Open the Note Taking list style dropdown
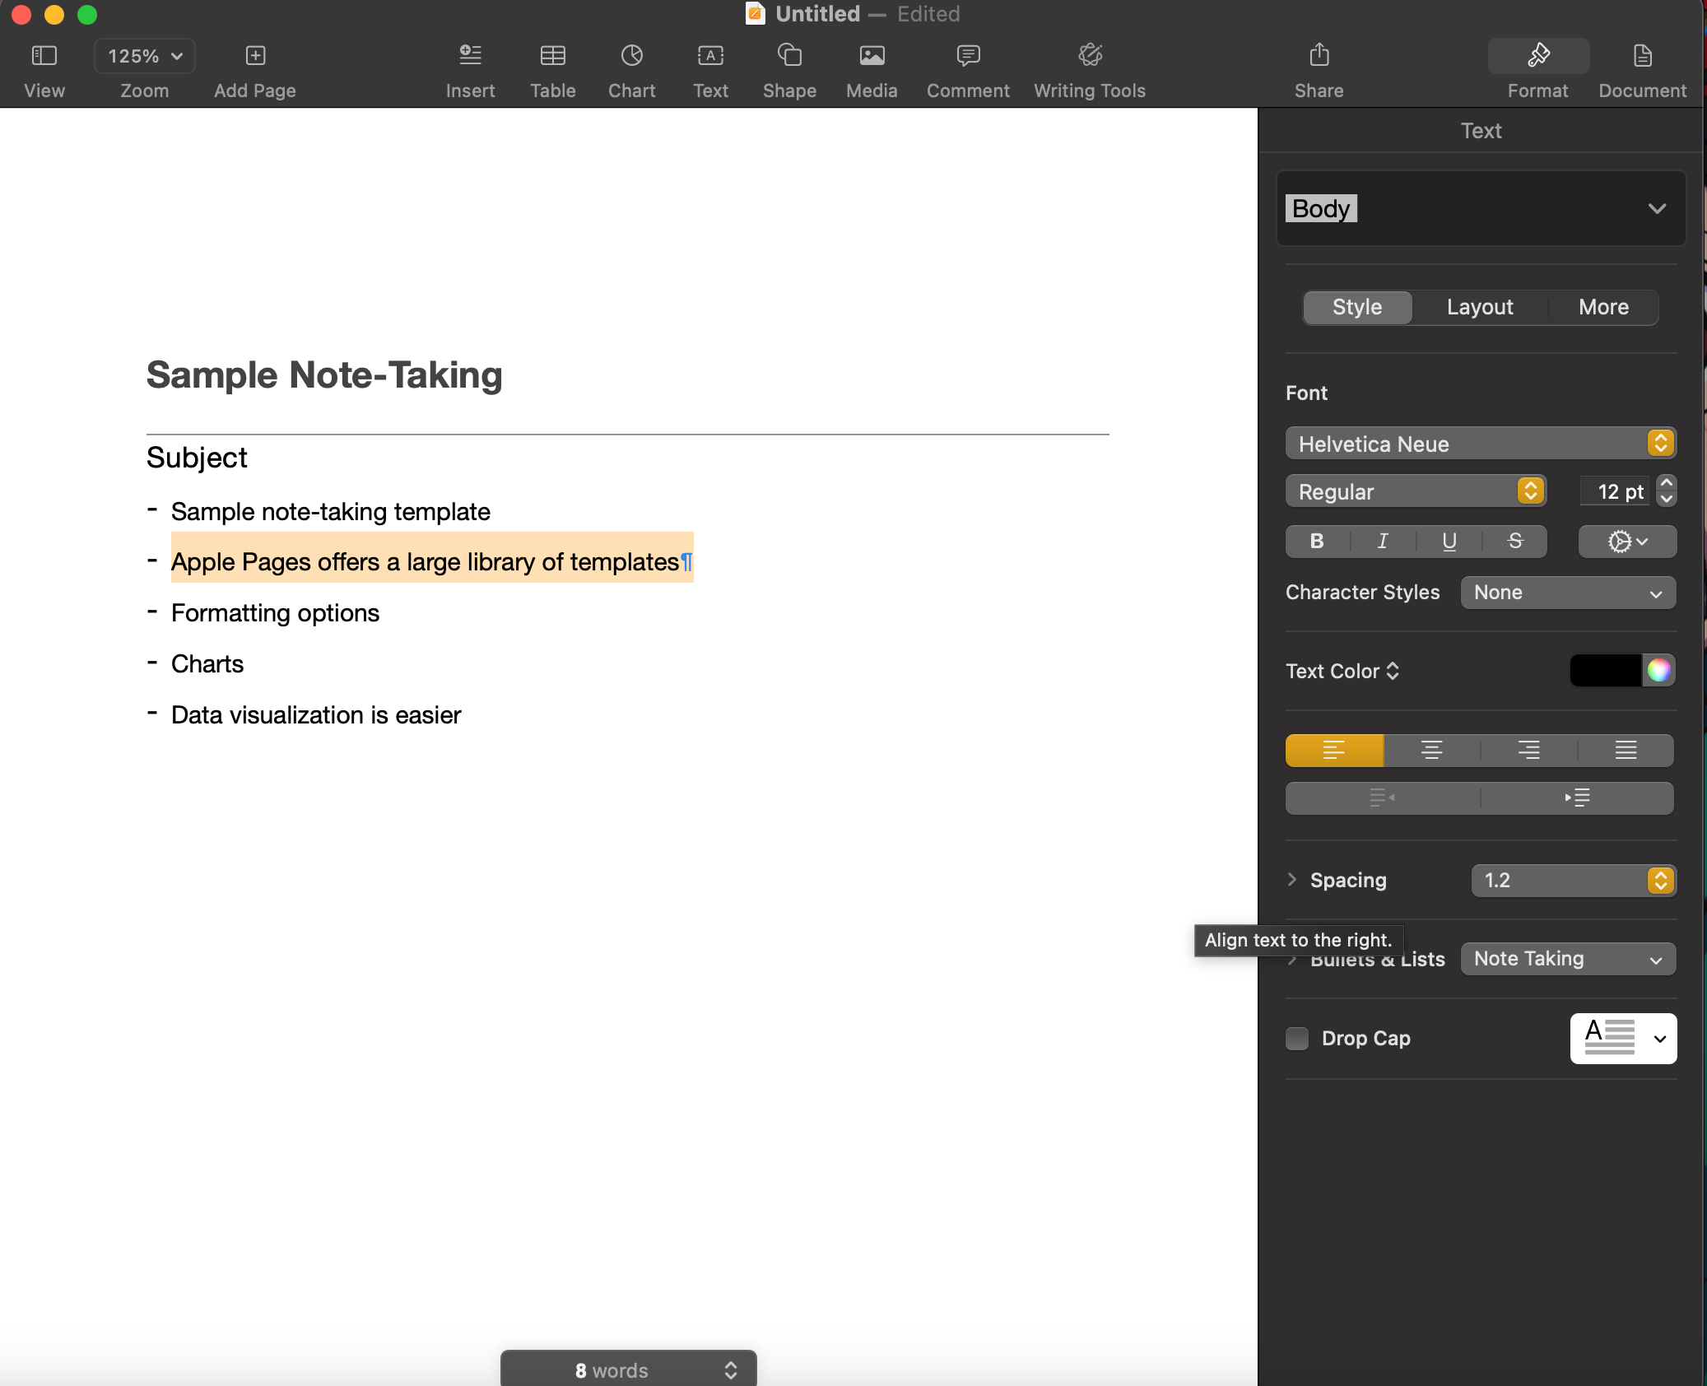Viewport: 1707px width, 1386px height. click(1568, 959)
